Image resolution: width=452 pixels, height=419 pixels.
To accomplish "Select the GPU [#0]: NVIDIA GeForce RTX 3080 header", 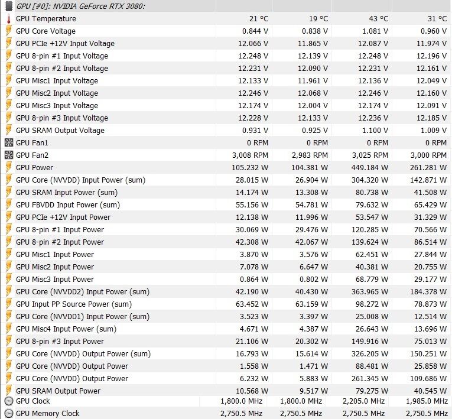I will (x=80, y=6).
